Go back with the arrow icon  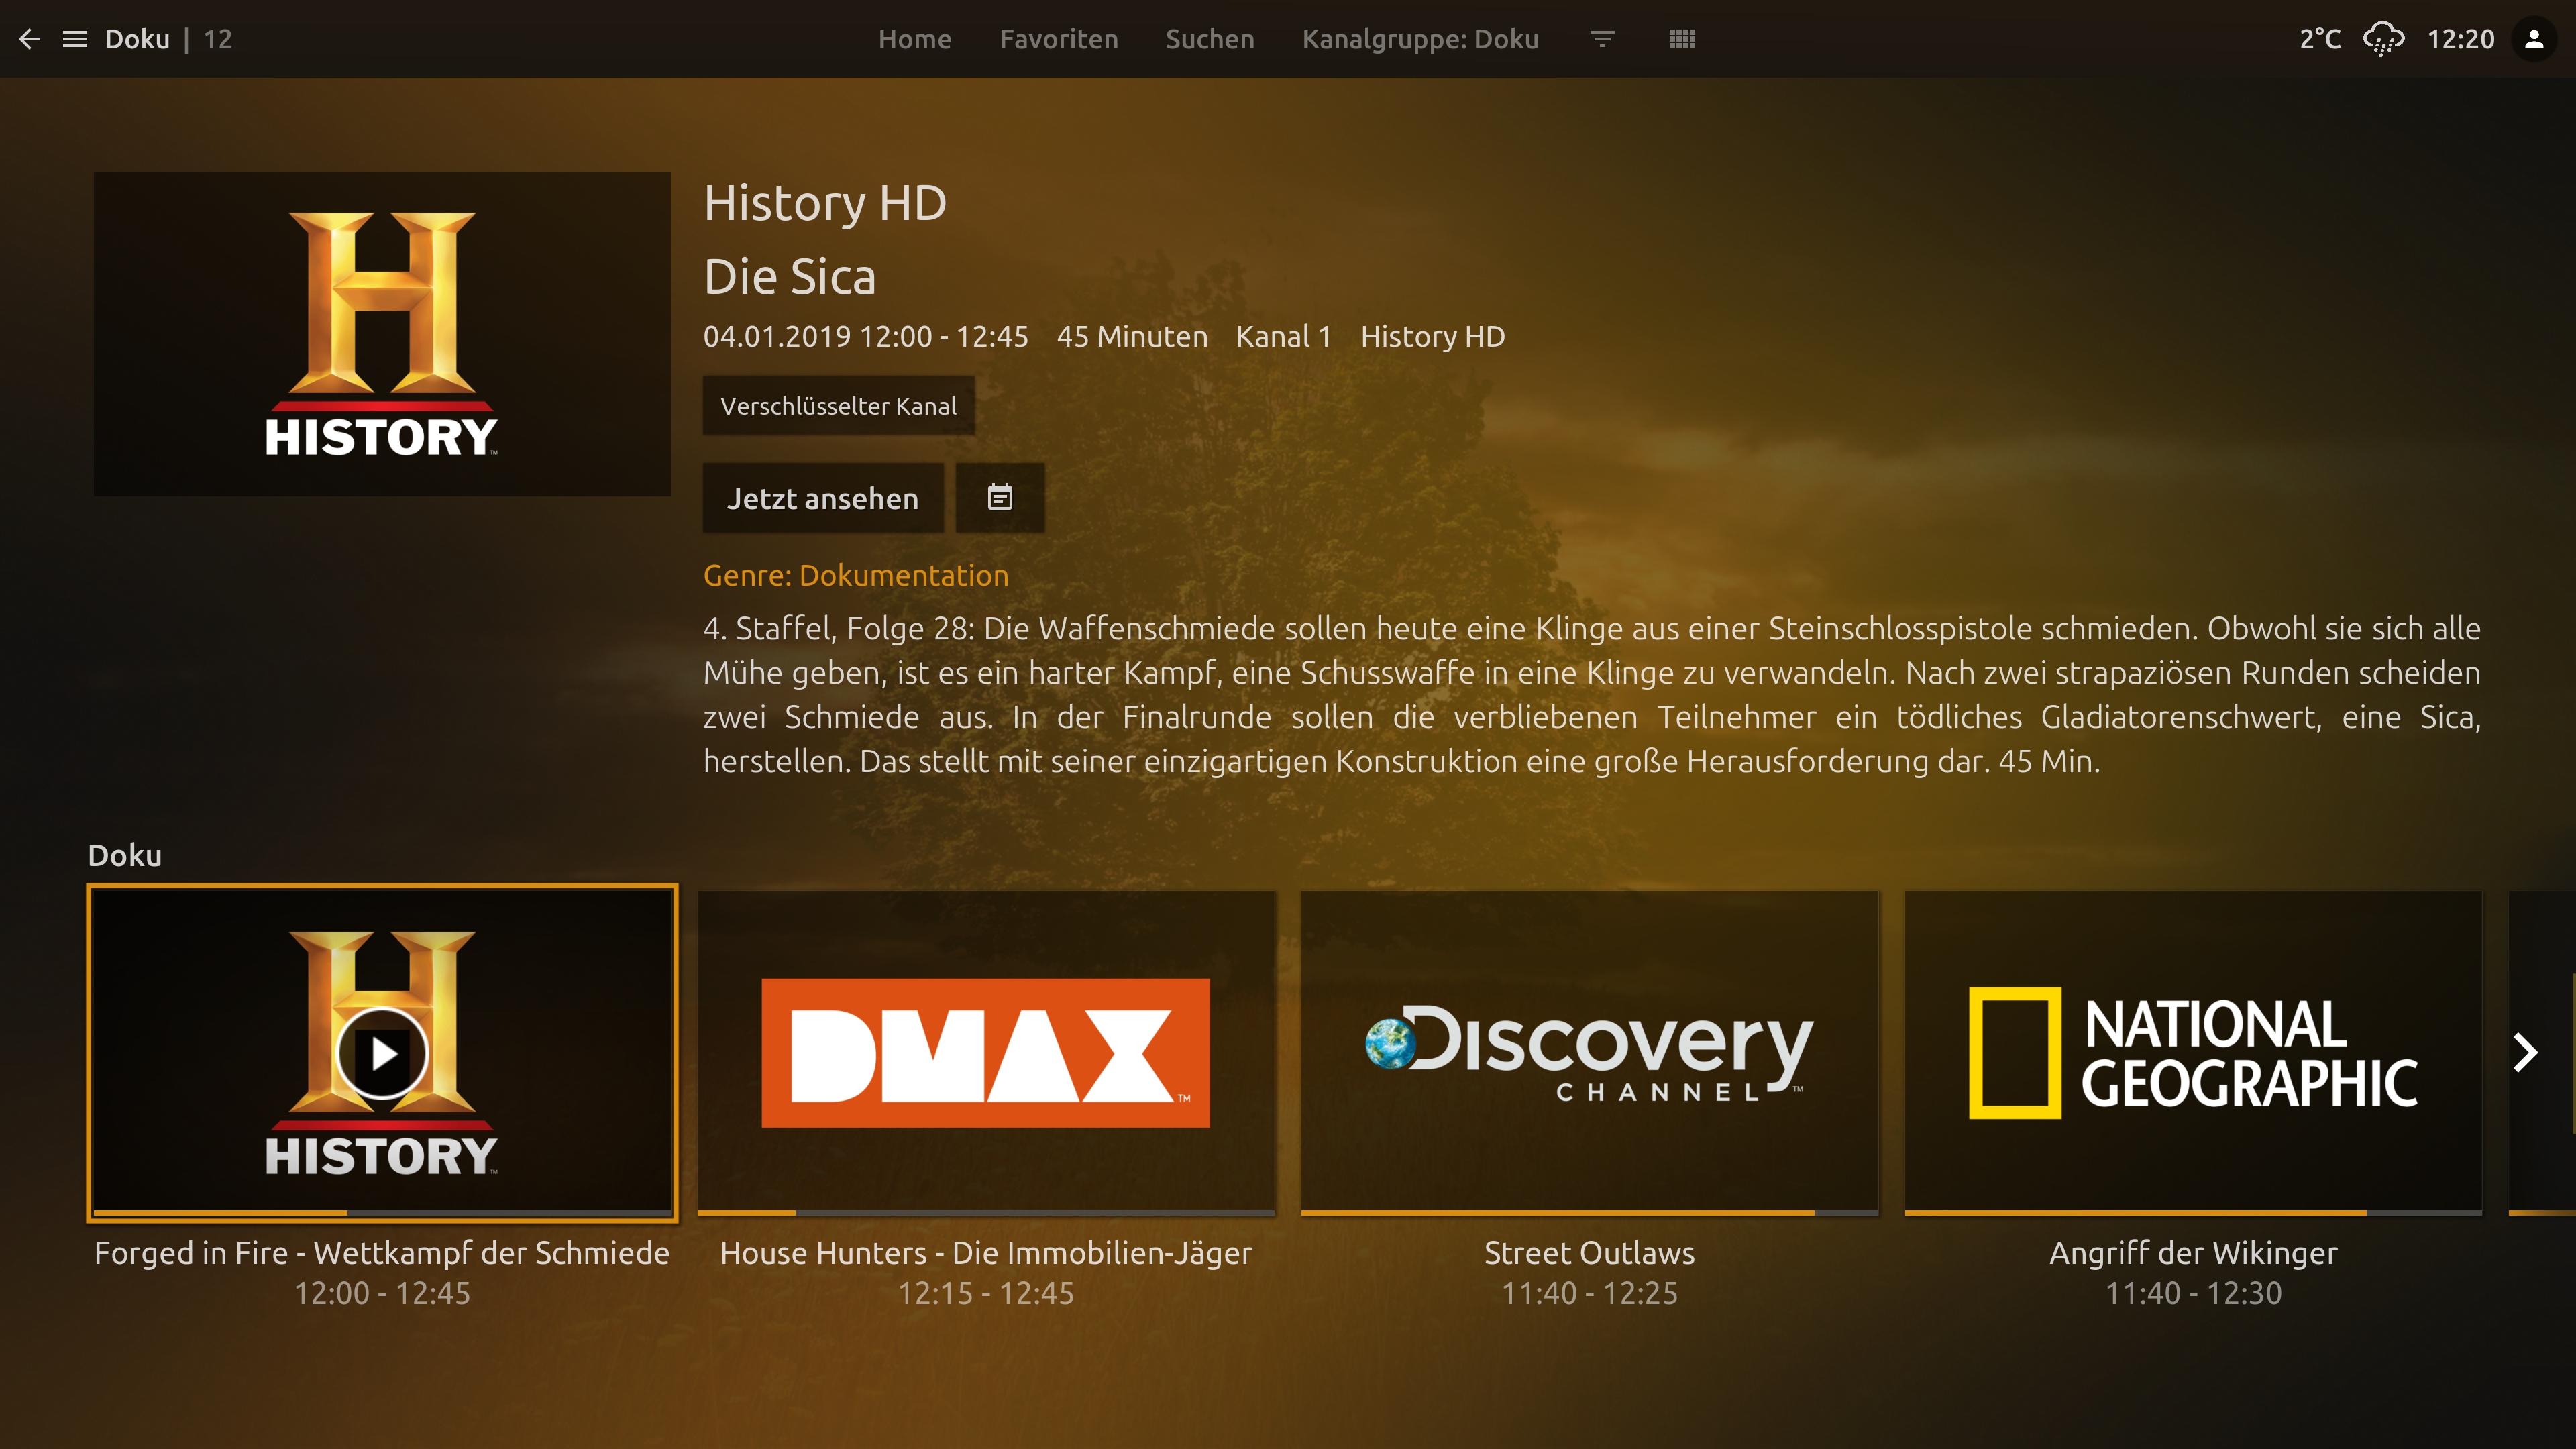30,39
